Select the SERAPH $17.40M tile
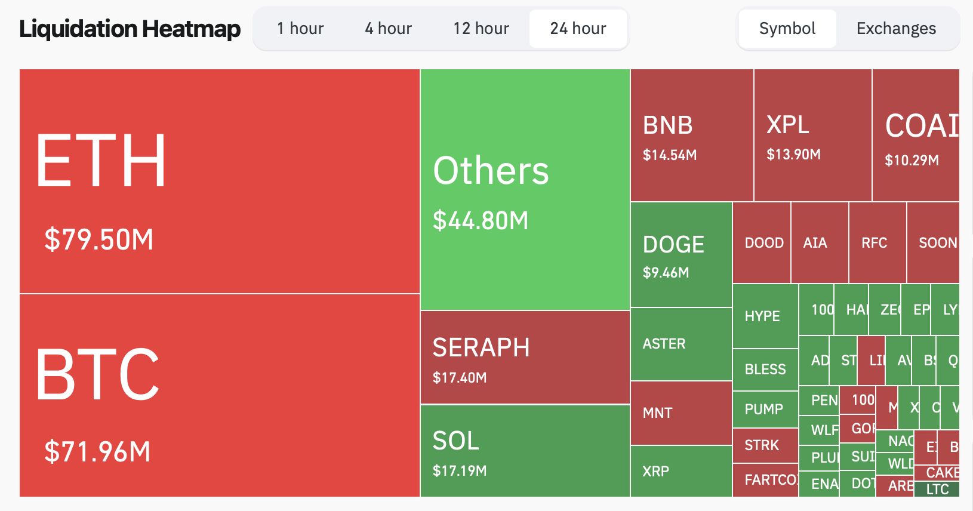 (525, 357)
